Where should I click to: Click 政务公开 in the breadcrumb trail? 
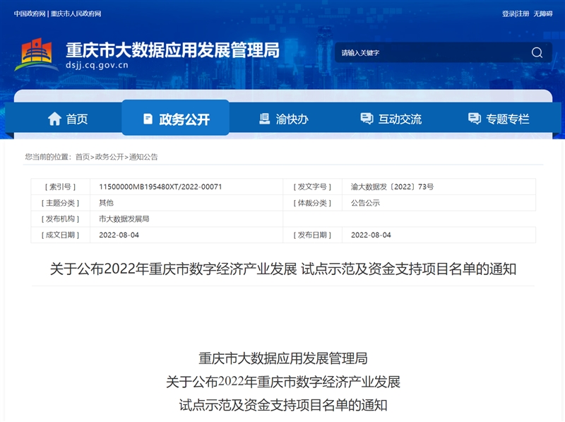point(109,157)
